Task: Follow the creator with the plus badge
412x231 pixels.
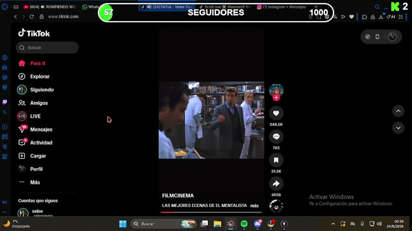Action: [276, 98]
